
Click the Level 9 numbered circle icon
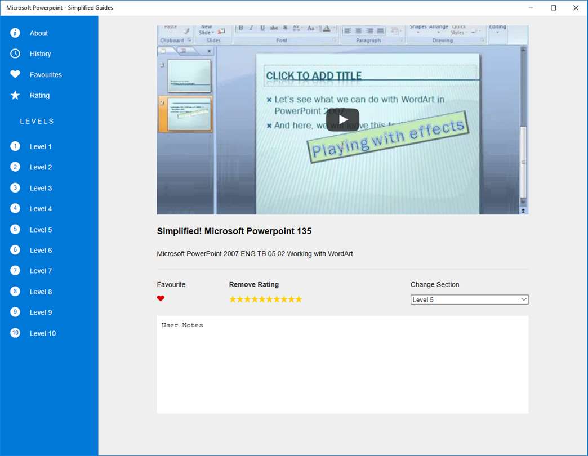point(15,312)
